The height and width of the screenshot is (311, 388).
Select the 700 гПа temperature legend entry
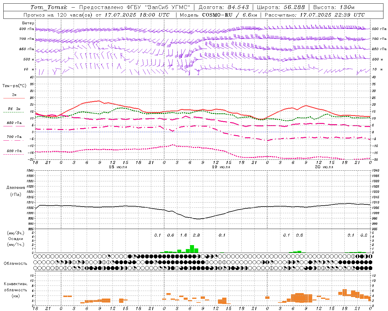(14, 137)
